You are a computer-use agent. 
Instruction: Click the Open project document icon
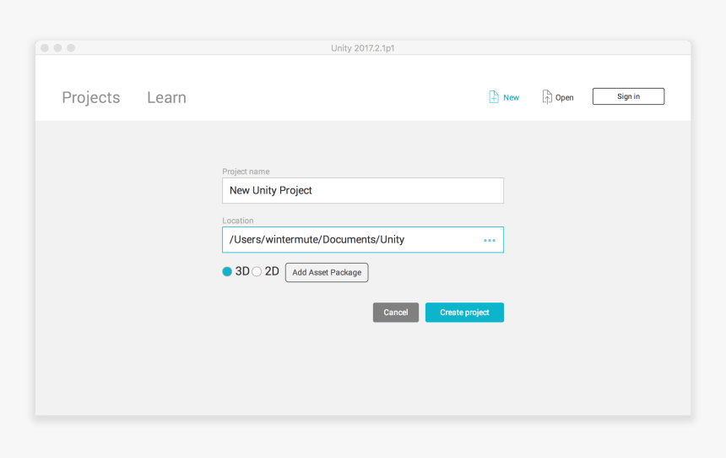coord(547,97)
